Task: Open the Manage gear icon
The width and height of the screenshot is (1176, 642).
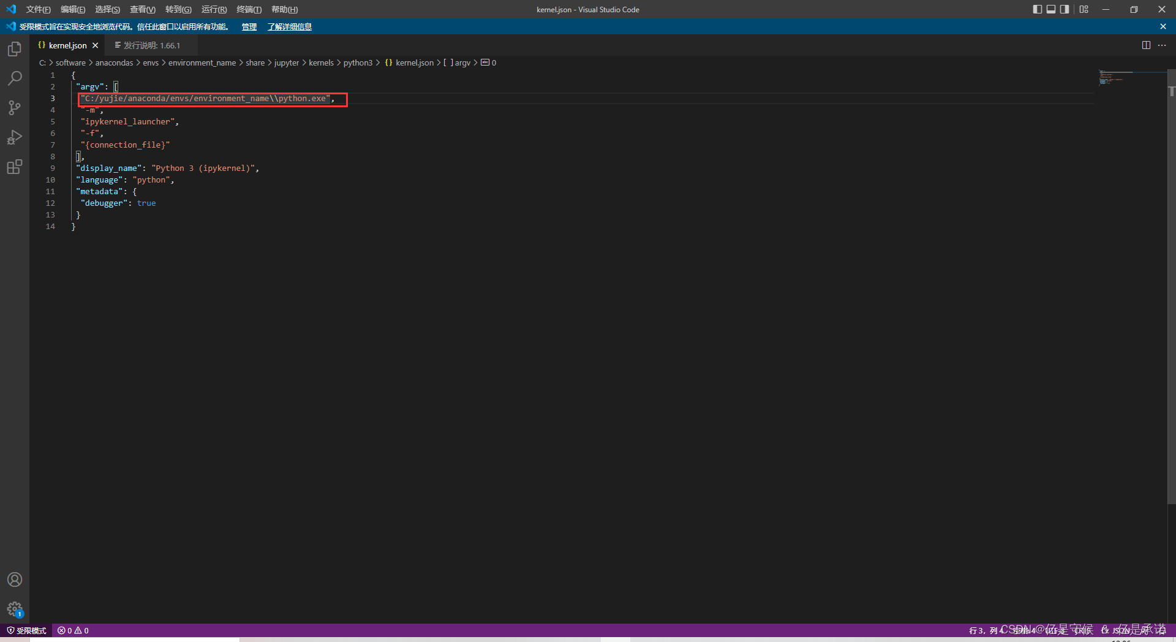Action: (x=15, y=609)
